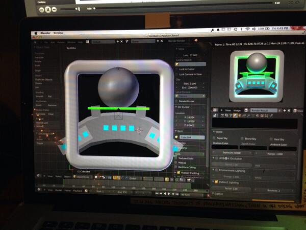Expand the Motion Tracking panel
The image size is (306, 230).
point(175,173)
